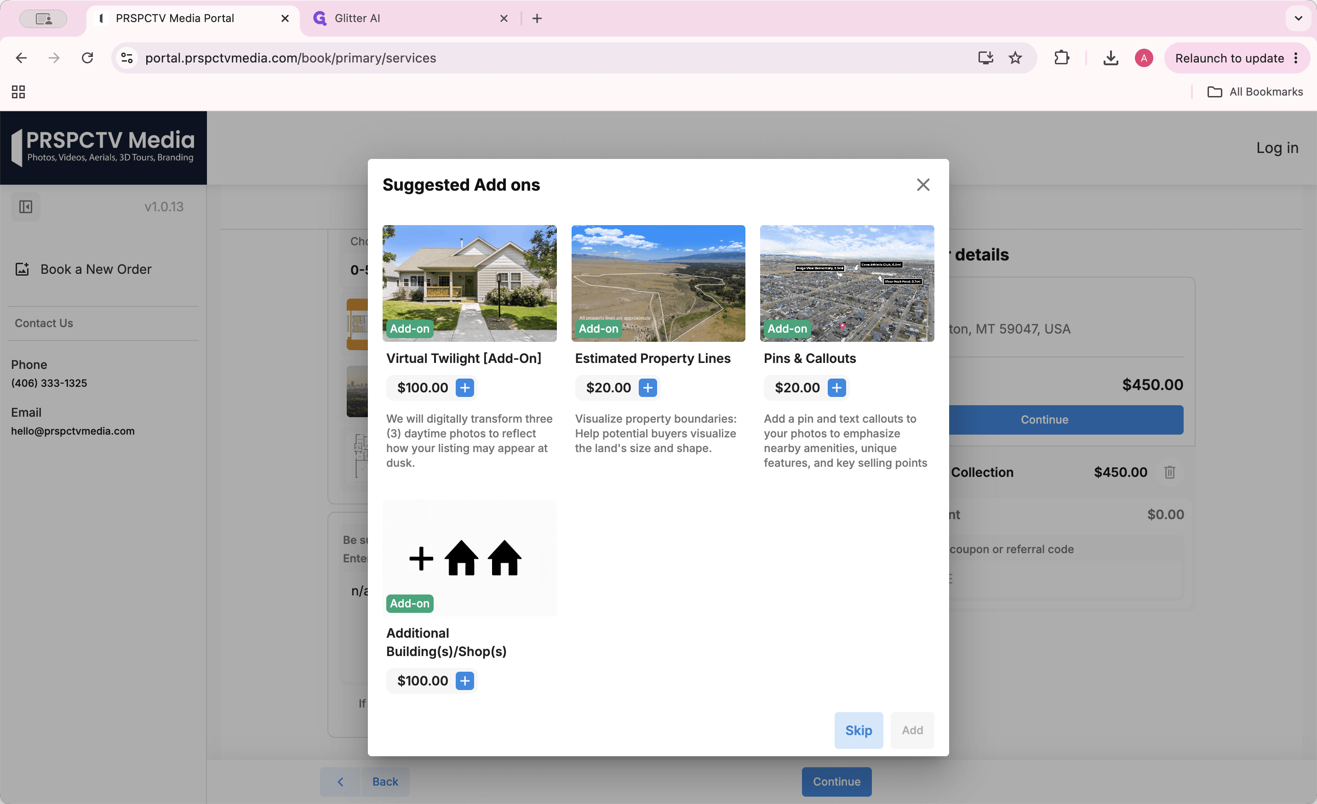The width and height of the screenshot is (1317, 804).
Task: Click the coupon or referral code field
Action: coord(1066,579)
